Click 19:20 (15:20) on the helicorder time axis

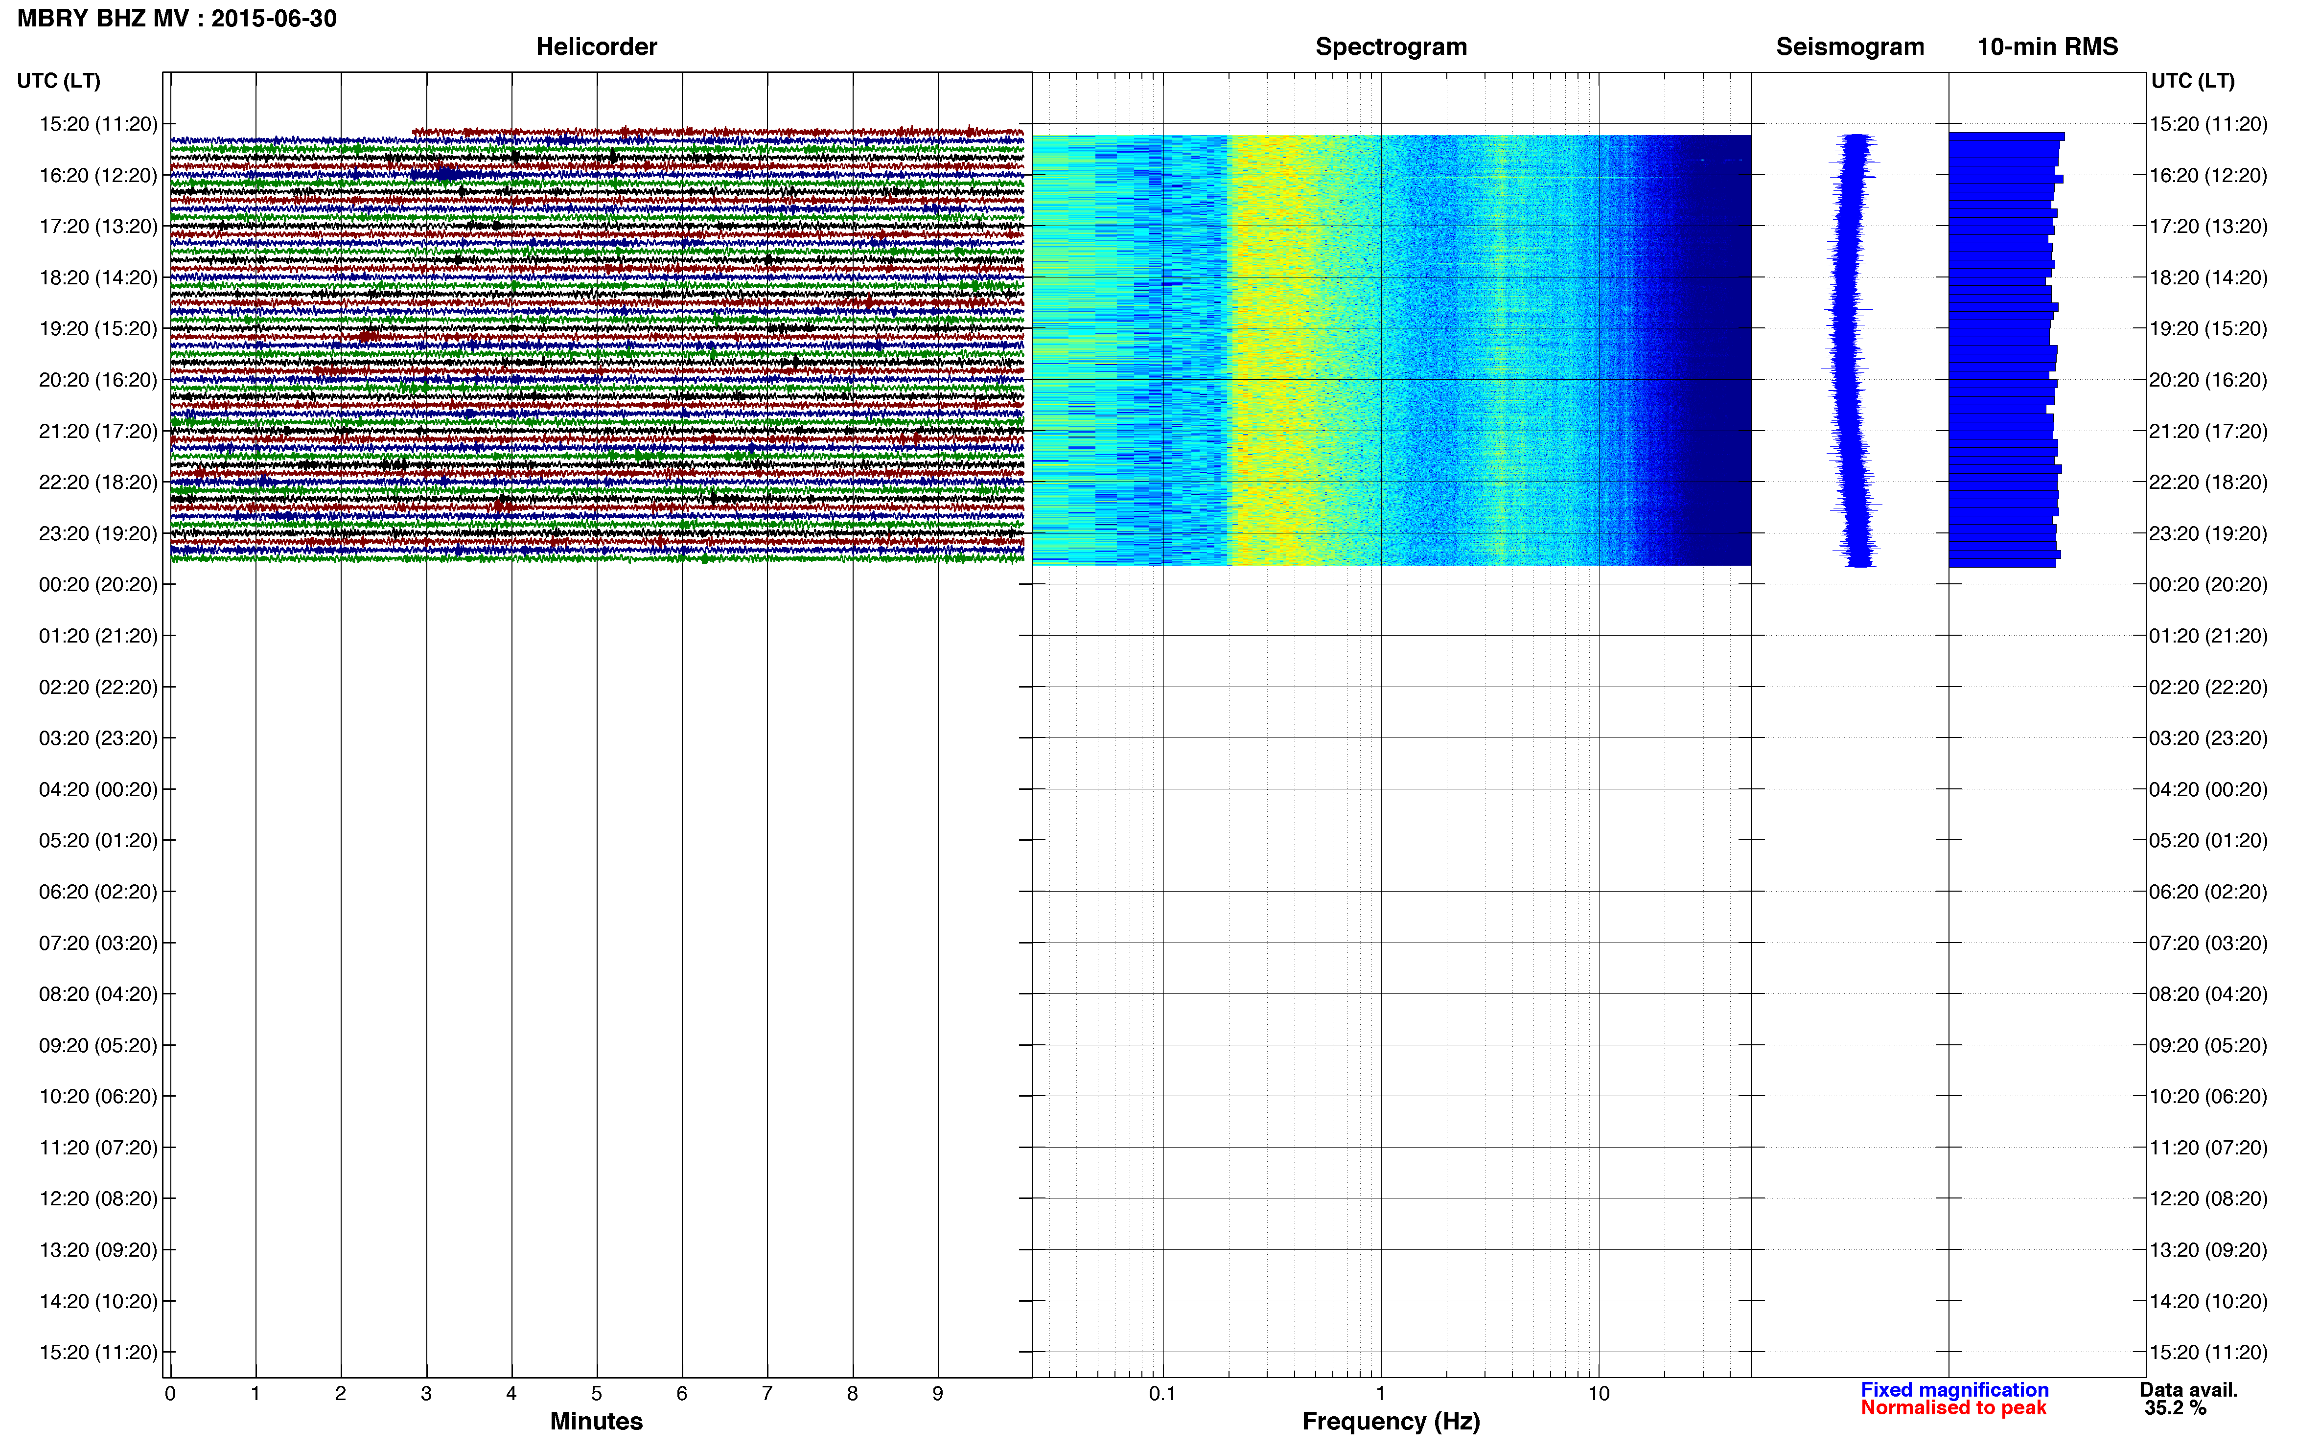click(x=98, y=329)
